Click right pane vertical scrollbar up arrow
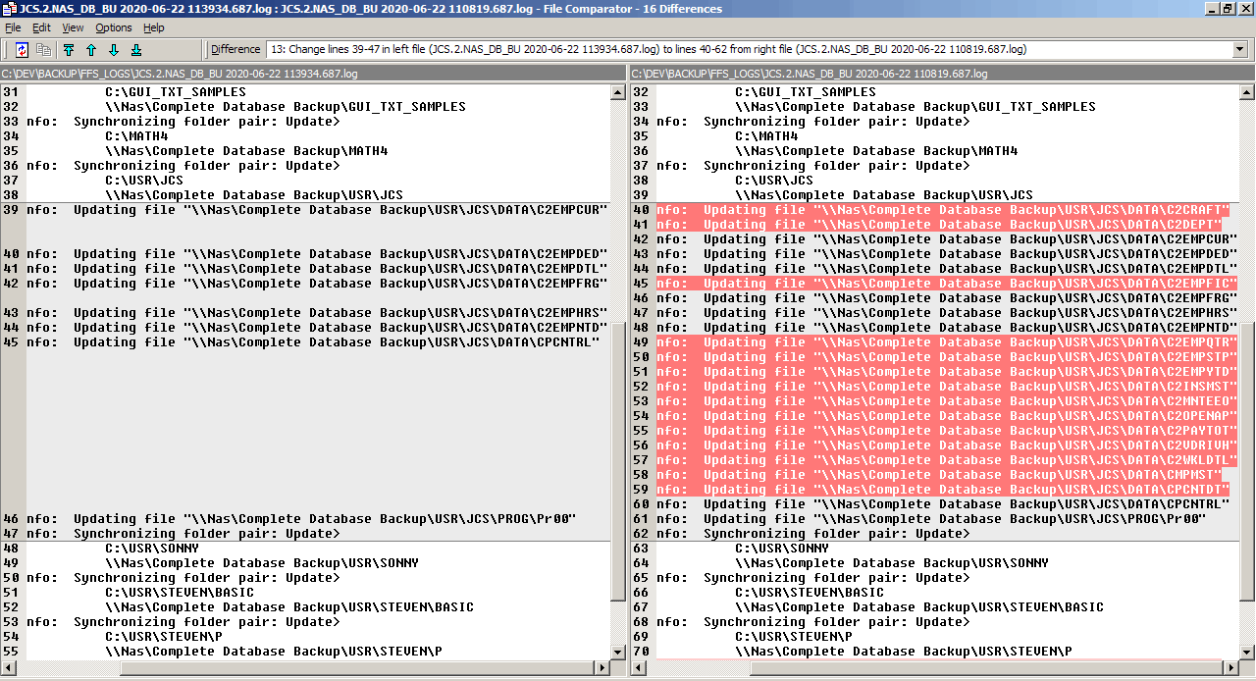The image size is (1256, 681). pyautogui.click(x=1247, y=92)
